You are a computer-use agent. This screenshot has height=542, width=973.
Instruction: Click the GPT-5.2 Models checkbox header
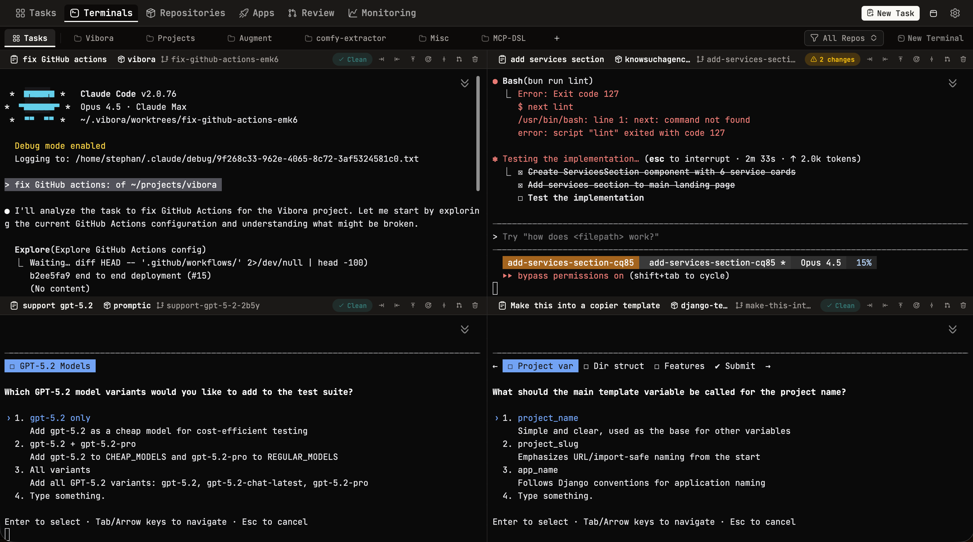click(x=50, y=366)
